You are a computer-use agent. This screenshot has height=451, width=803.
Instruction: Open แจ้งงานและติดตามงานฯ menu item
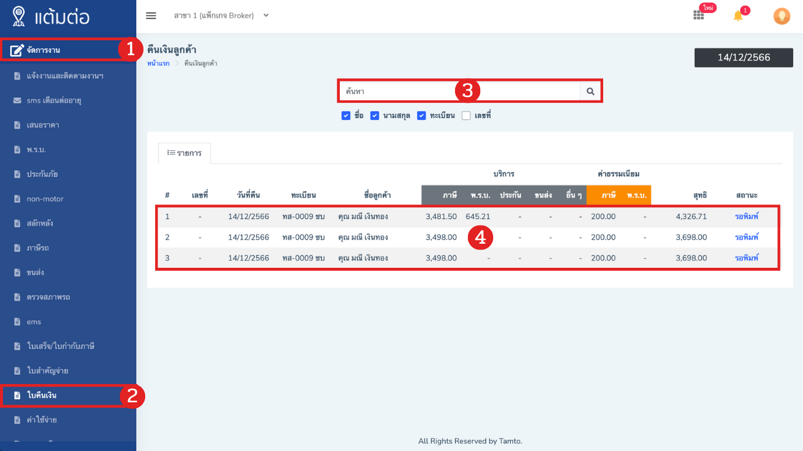tap(65, 76)
